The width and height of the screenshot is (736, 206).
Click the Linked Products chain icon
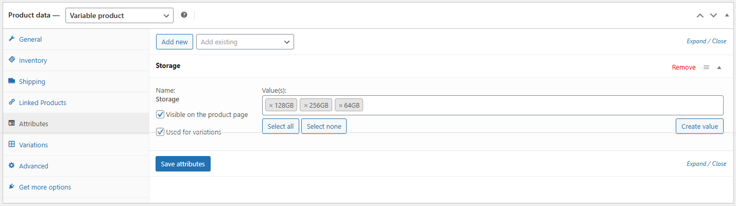pos(12,102)
